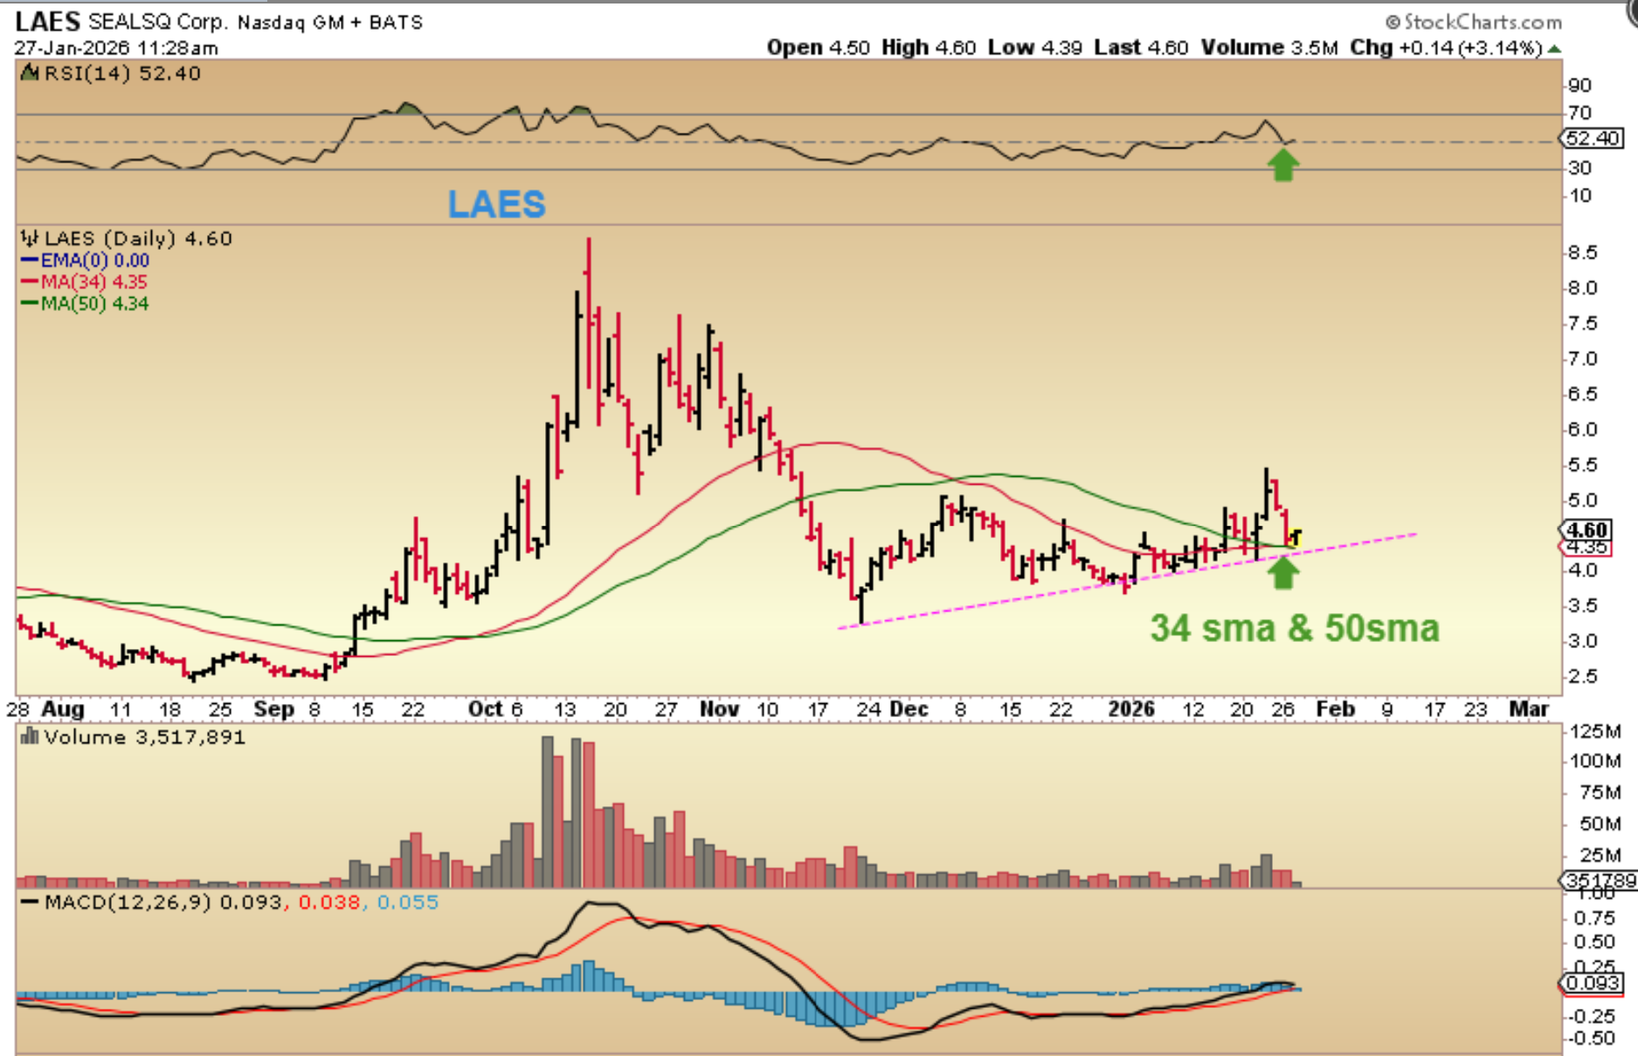Click the Aug label on date axis
This screenshot has height=1056, width=1638.
63,708
